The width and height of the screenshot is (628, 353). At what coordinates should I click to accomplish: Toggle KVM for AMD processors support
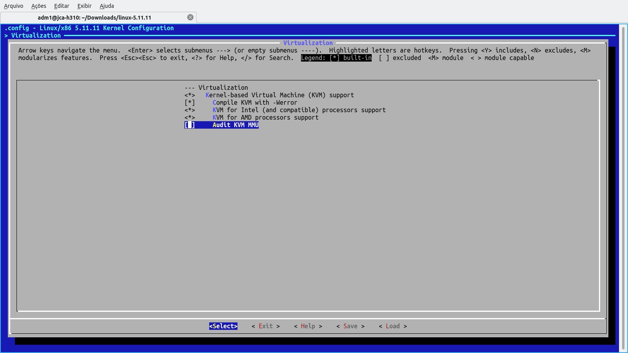coord(190,117)
